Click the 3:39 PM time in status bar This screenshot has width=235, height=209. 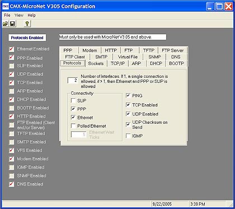[x=198, y=204]
